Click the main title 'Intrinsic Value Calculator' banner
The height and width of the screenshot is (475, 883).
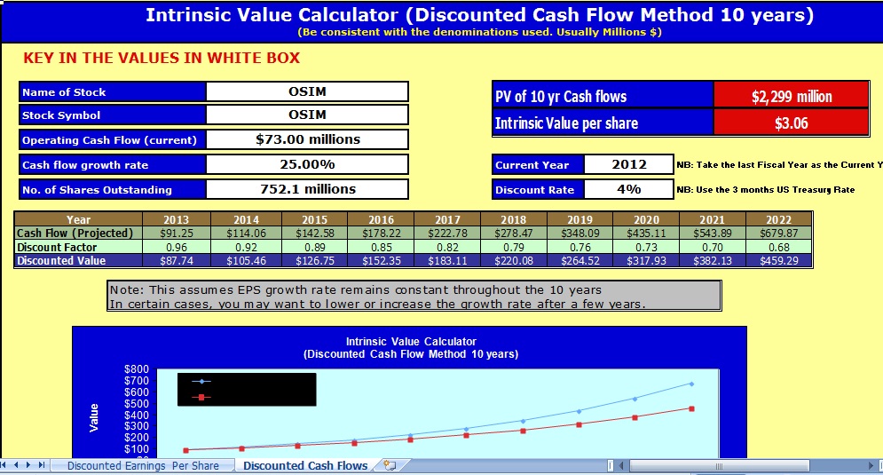pyautogui.click(x=479, y=15)
